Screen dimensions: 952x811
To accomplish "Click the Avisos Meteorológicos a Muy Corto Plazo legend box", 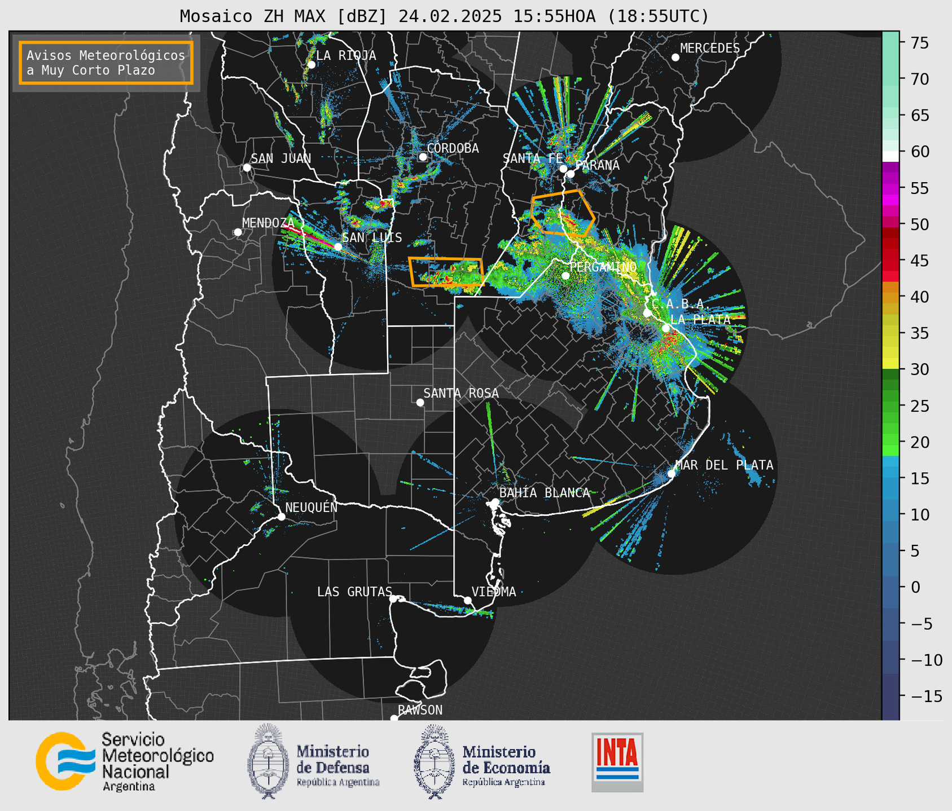I will (106, 63).
